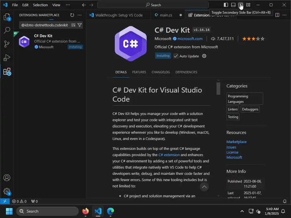Open the extension filter funnel menu

pos(80,25)
